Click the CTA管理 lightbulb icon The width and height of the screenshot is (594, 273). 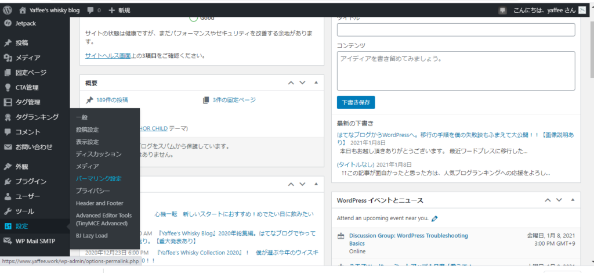pos(7,87)
